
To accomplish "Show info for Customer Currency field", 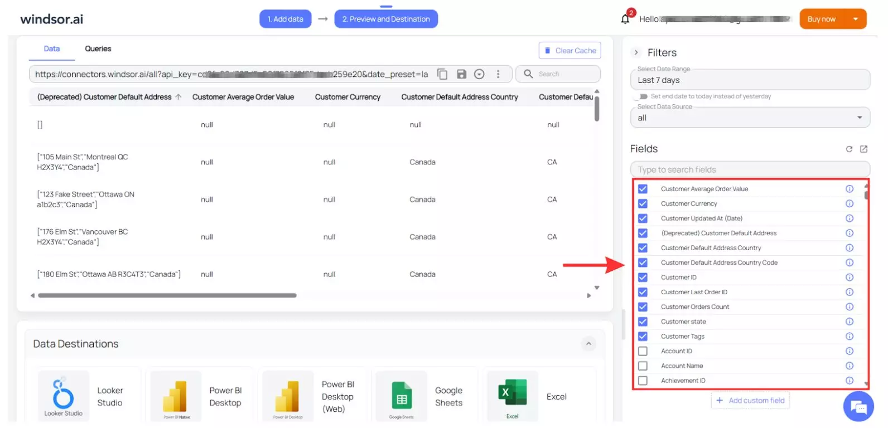I will coord(850,203).
